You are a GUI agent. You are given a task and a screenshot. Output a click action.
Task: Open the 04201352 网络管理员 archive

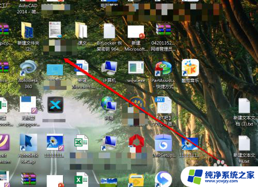164,30
